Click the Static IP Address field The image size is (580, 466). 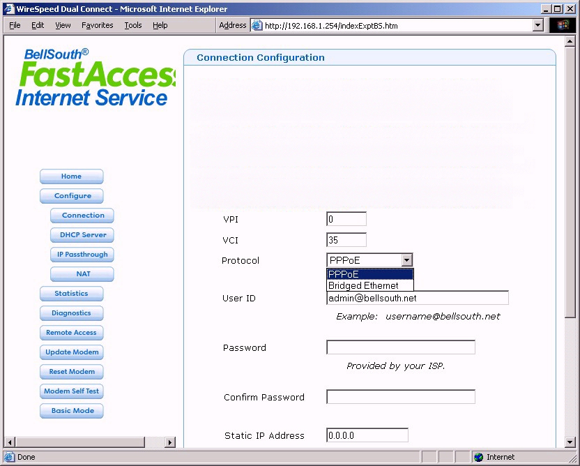coord(367,435)
